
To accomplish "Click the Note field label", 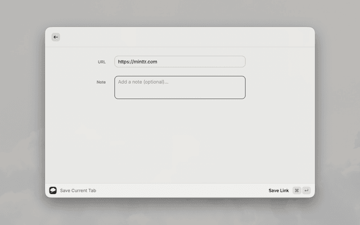I will (x=101, y=82).
